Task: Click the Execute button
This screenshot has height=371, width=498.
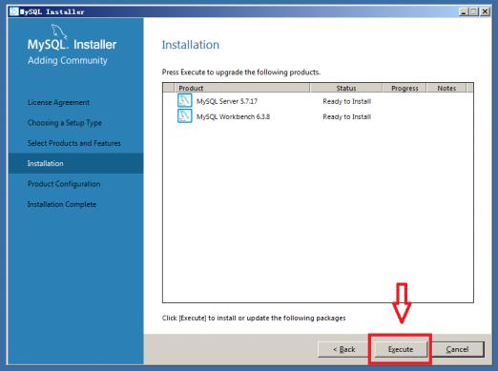Action: point(400,349)
